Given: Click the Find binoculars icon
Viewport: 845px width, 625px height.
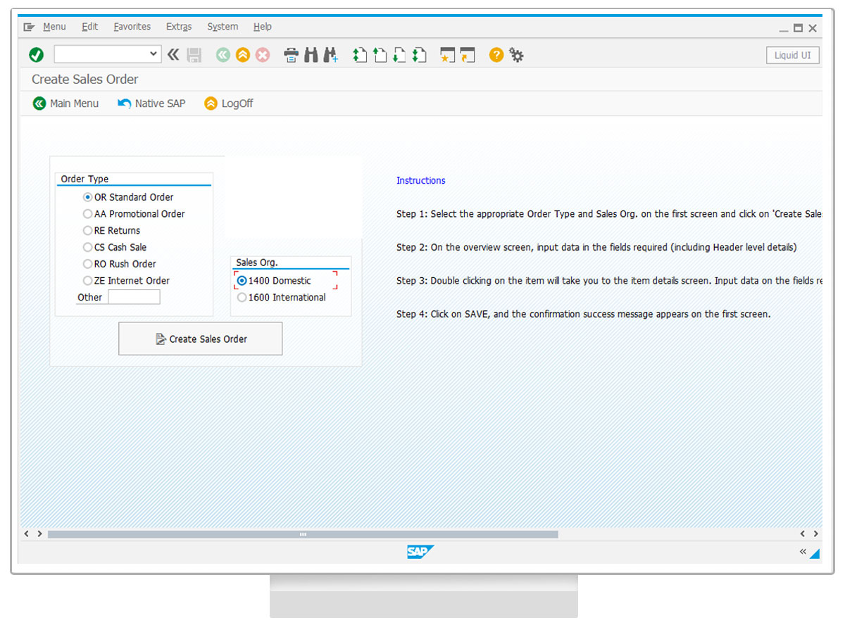Looking at the screenshot, I should 311,55.
